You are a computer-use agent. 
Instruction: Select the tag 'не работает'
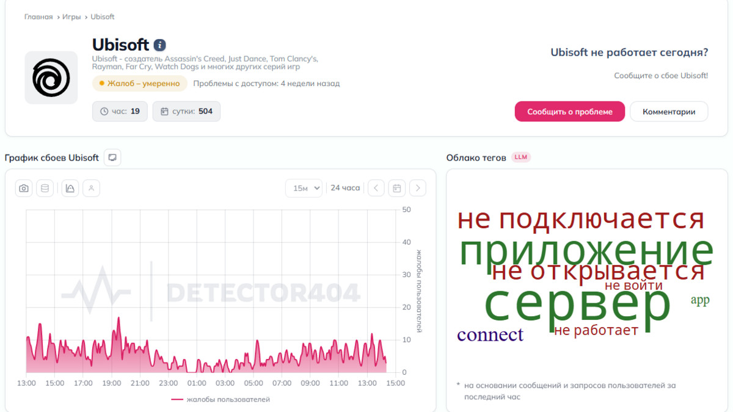[596, 330]
